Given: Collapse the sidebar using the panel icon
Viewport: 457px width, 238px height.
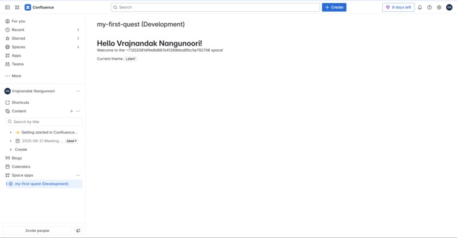Looking at the screenshot, I should click(x=7, y=7).
